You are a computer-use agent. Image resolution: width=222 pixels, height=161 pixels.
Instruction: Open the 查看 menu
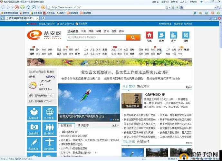point(165,2)
